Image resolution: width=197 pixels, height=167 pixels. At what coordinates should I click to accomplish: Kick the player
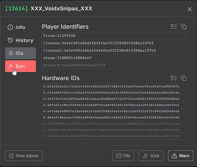151,156
